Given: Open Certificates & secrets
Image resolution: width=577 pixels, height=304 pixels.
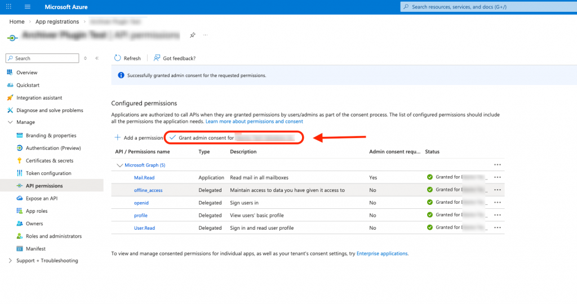Looking at the screenshot, I should (x=50, y=160).
